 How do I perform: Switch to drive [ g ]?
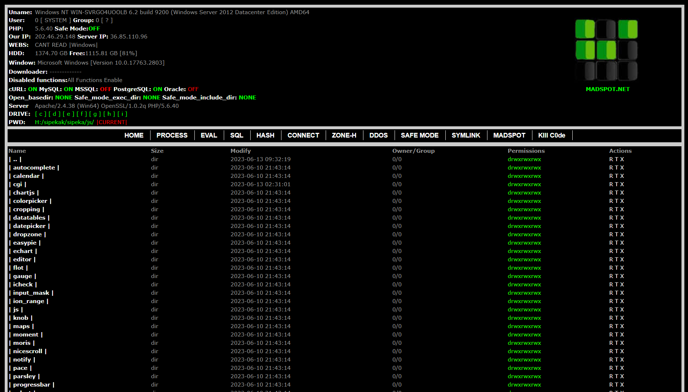pos(95,114)
